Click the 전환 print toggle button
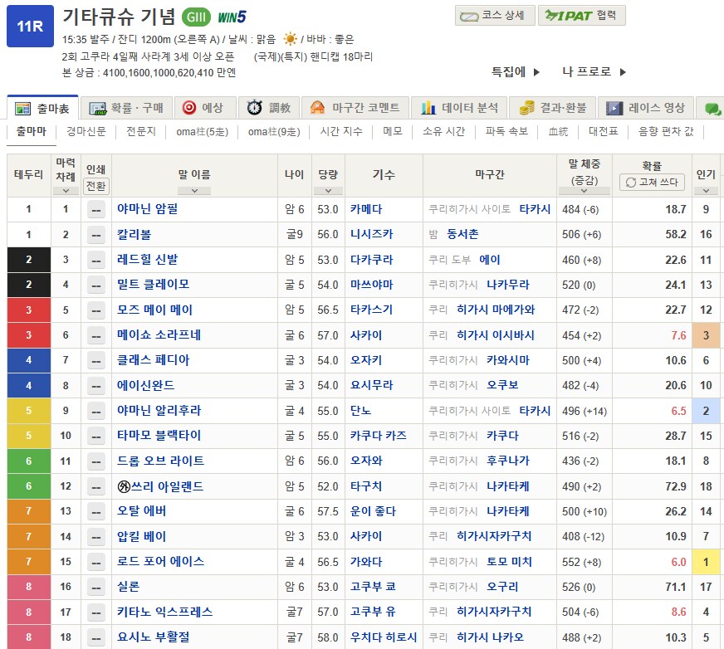 point(96,186)
